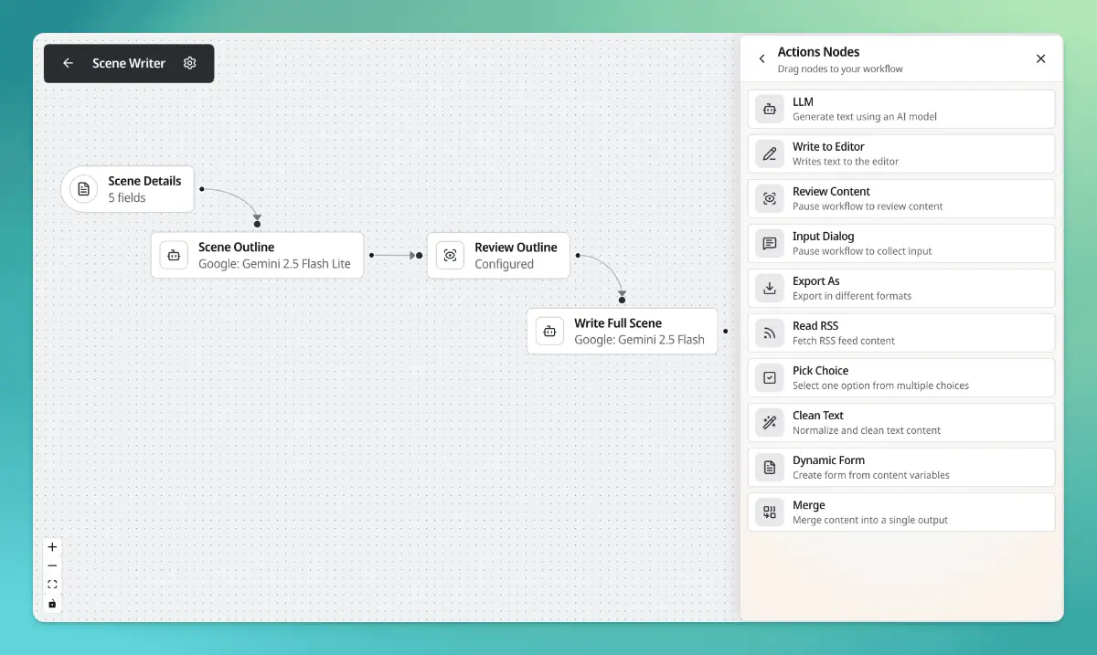Select the Write to Editor pencil icon
The width and height of the screenshot is (1097, 655).
tap(770, 153)
